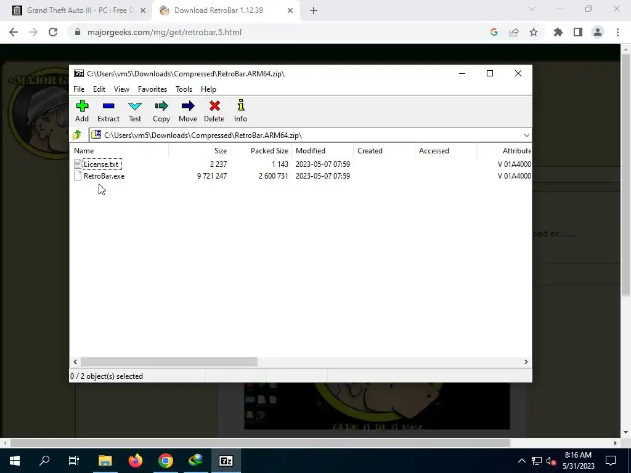Open notification center on taskbar
Screen dimensions: 631x473
click(x=611, y=461)
